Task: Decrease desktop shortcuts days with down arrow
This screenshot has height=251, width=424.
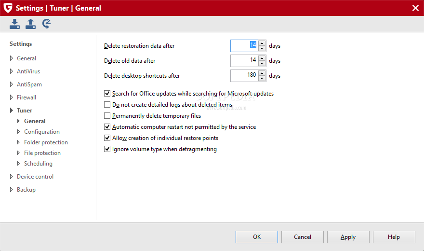Action: [x=262, y=78]
